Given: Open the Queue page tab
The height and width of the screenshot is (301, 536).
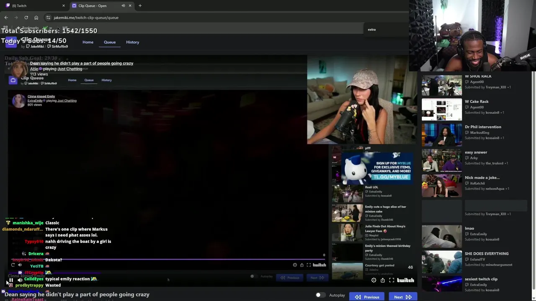Looking at the screenshot, I should 110,42.
